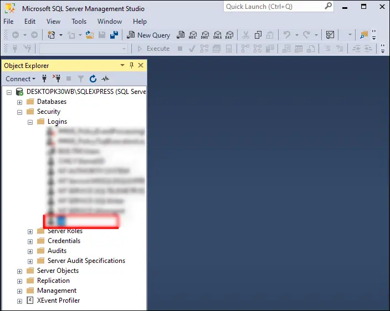The image size is (390, 311).
Task: Expand the Audits folder
Action: point(30,251)
